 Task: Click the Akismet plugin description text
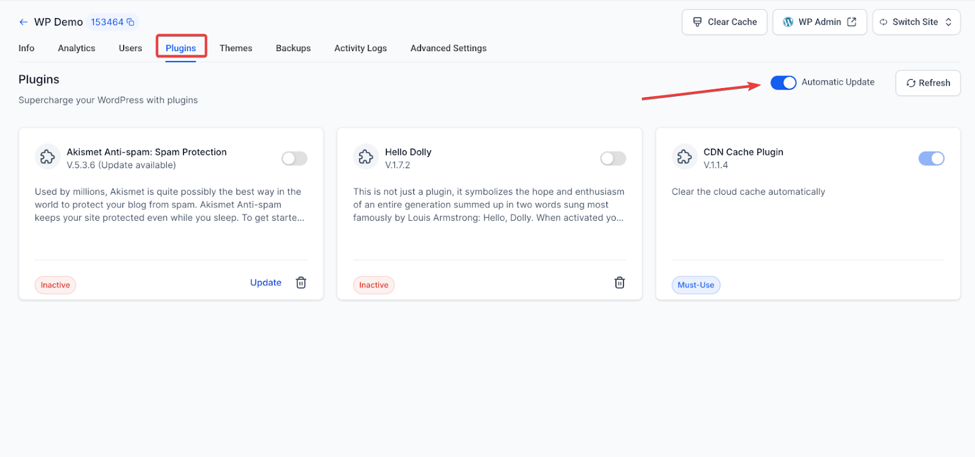(x=169, y=204)
